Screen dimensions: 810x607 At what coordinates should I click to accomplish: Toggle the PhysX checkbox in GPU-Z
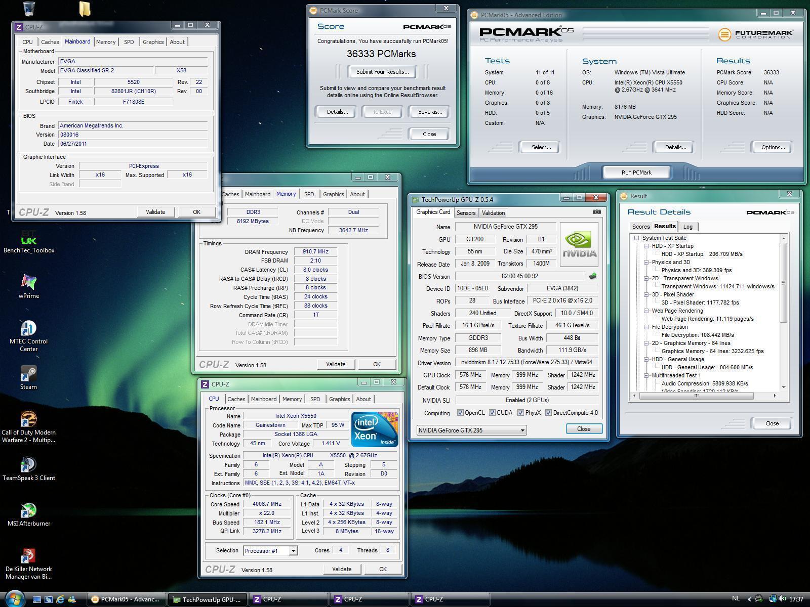tap(520, 413)
